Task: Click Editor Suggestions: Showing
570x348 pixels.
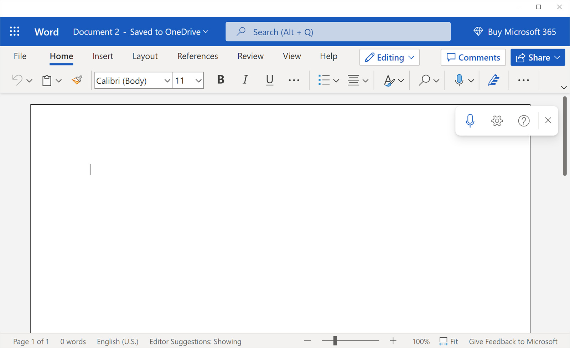Action: (x=195, y=342)
